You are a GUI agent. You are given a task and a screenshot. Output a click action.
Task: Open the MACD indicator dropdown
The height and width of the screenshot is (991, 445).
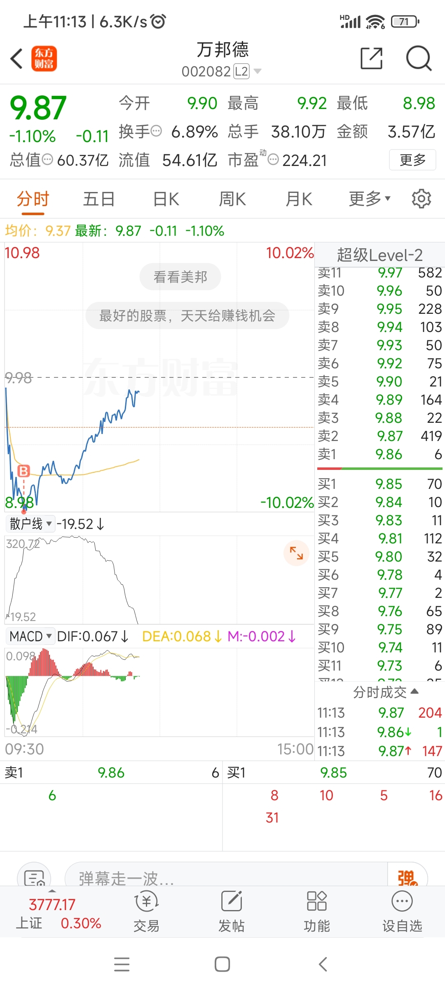[x=30, y=636]
